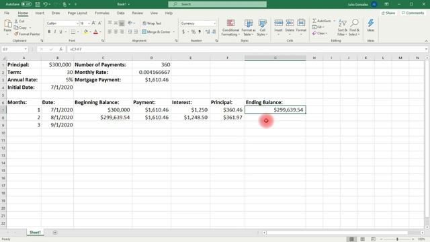Screen dimensions: 430x242
Task: Switch to Insert tab
Action: [x=40, y=13]
